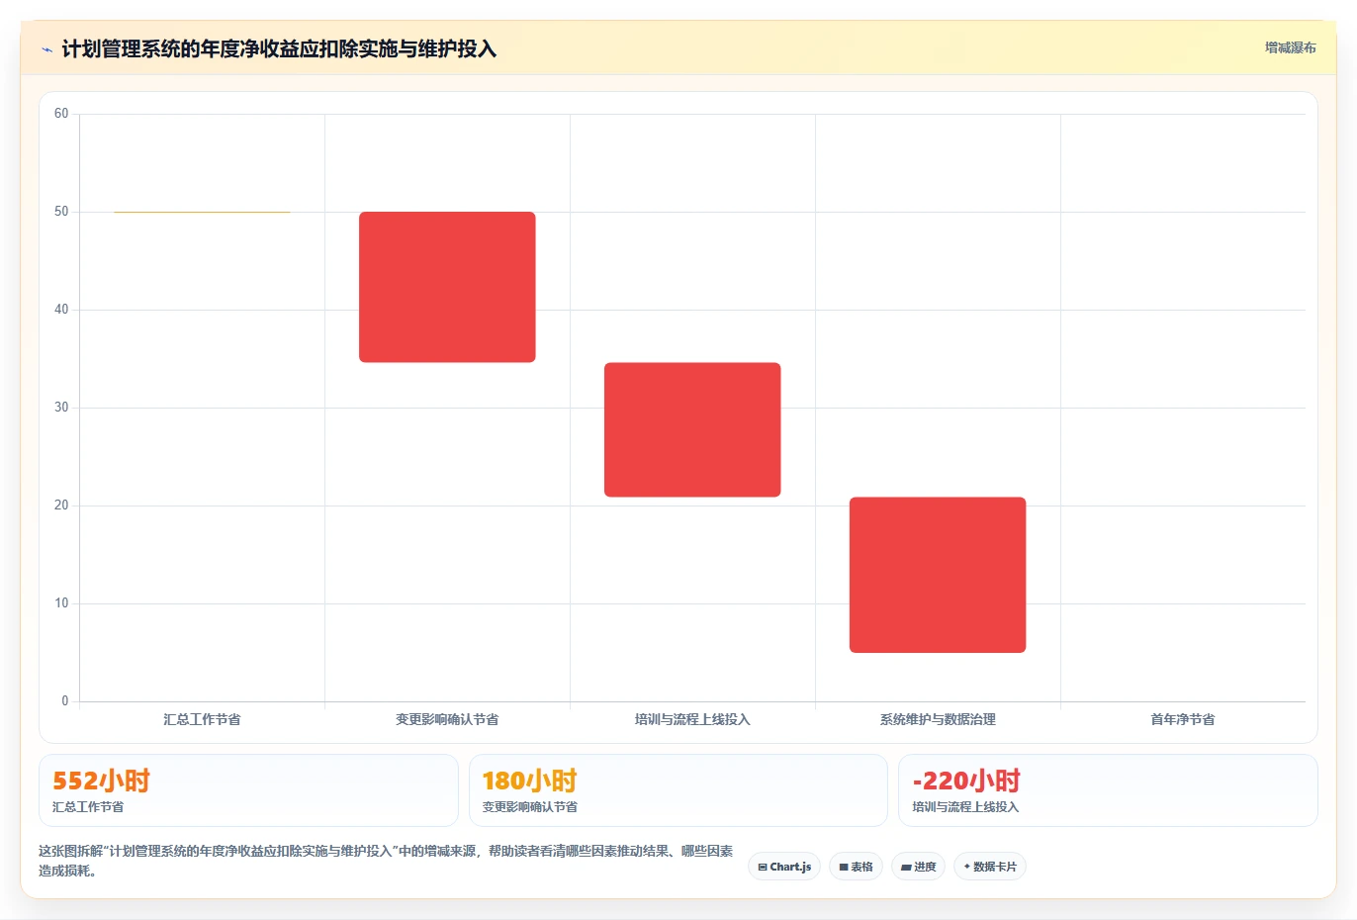Click the y-axis tick label 20
Viewport: 1357px width, 920px height.
61,506
